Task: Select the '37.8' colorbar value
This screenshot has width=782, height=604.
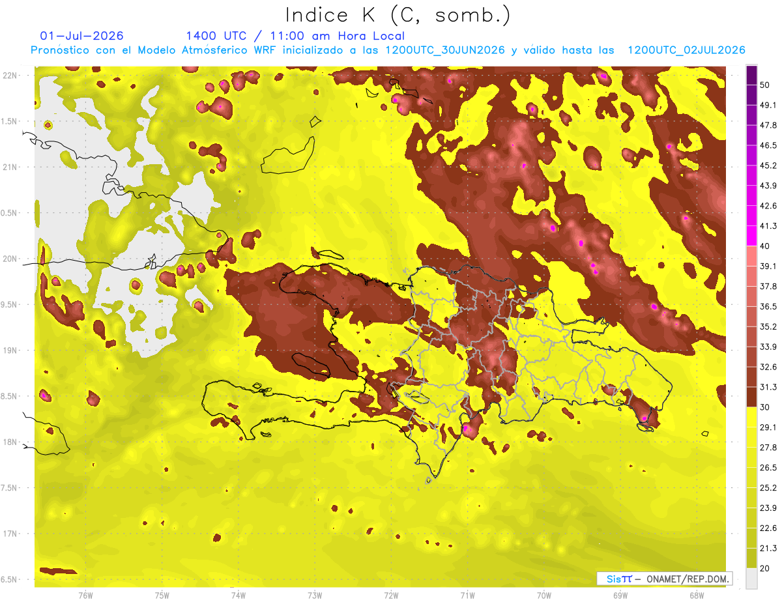Action: pos(768,286)
